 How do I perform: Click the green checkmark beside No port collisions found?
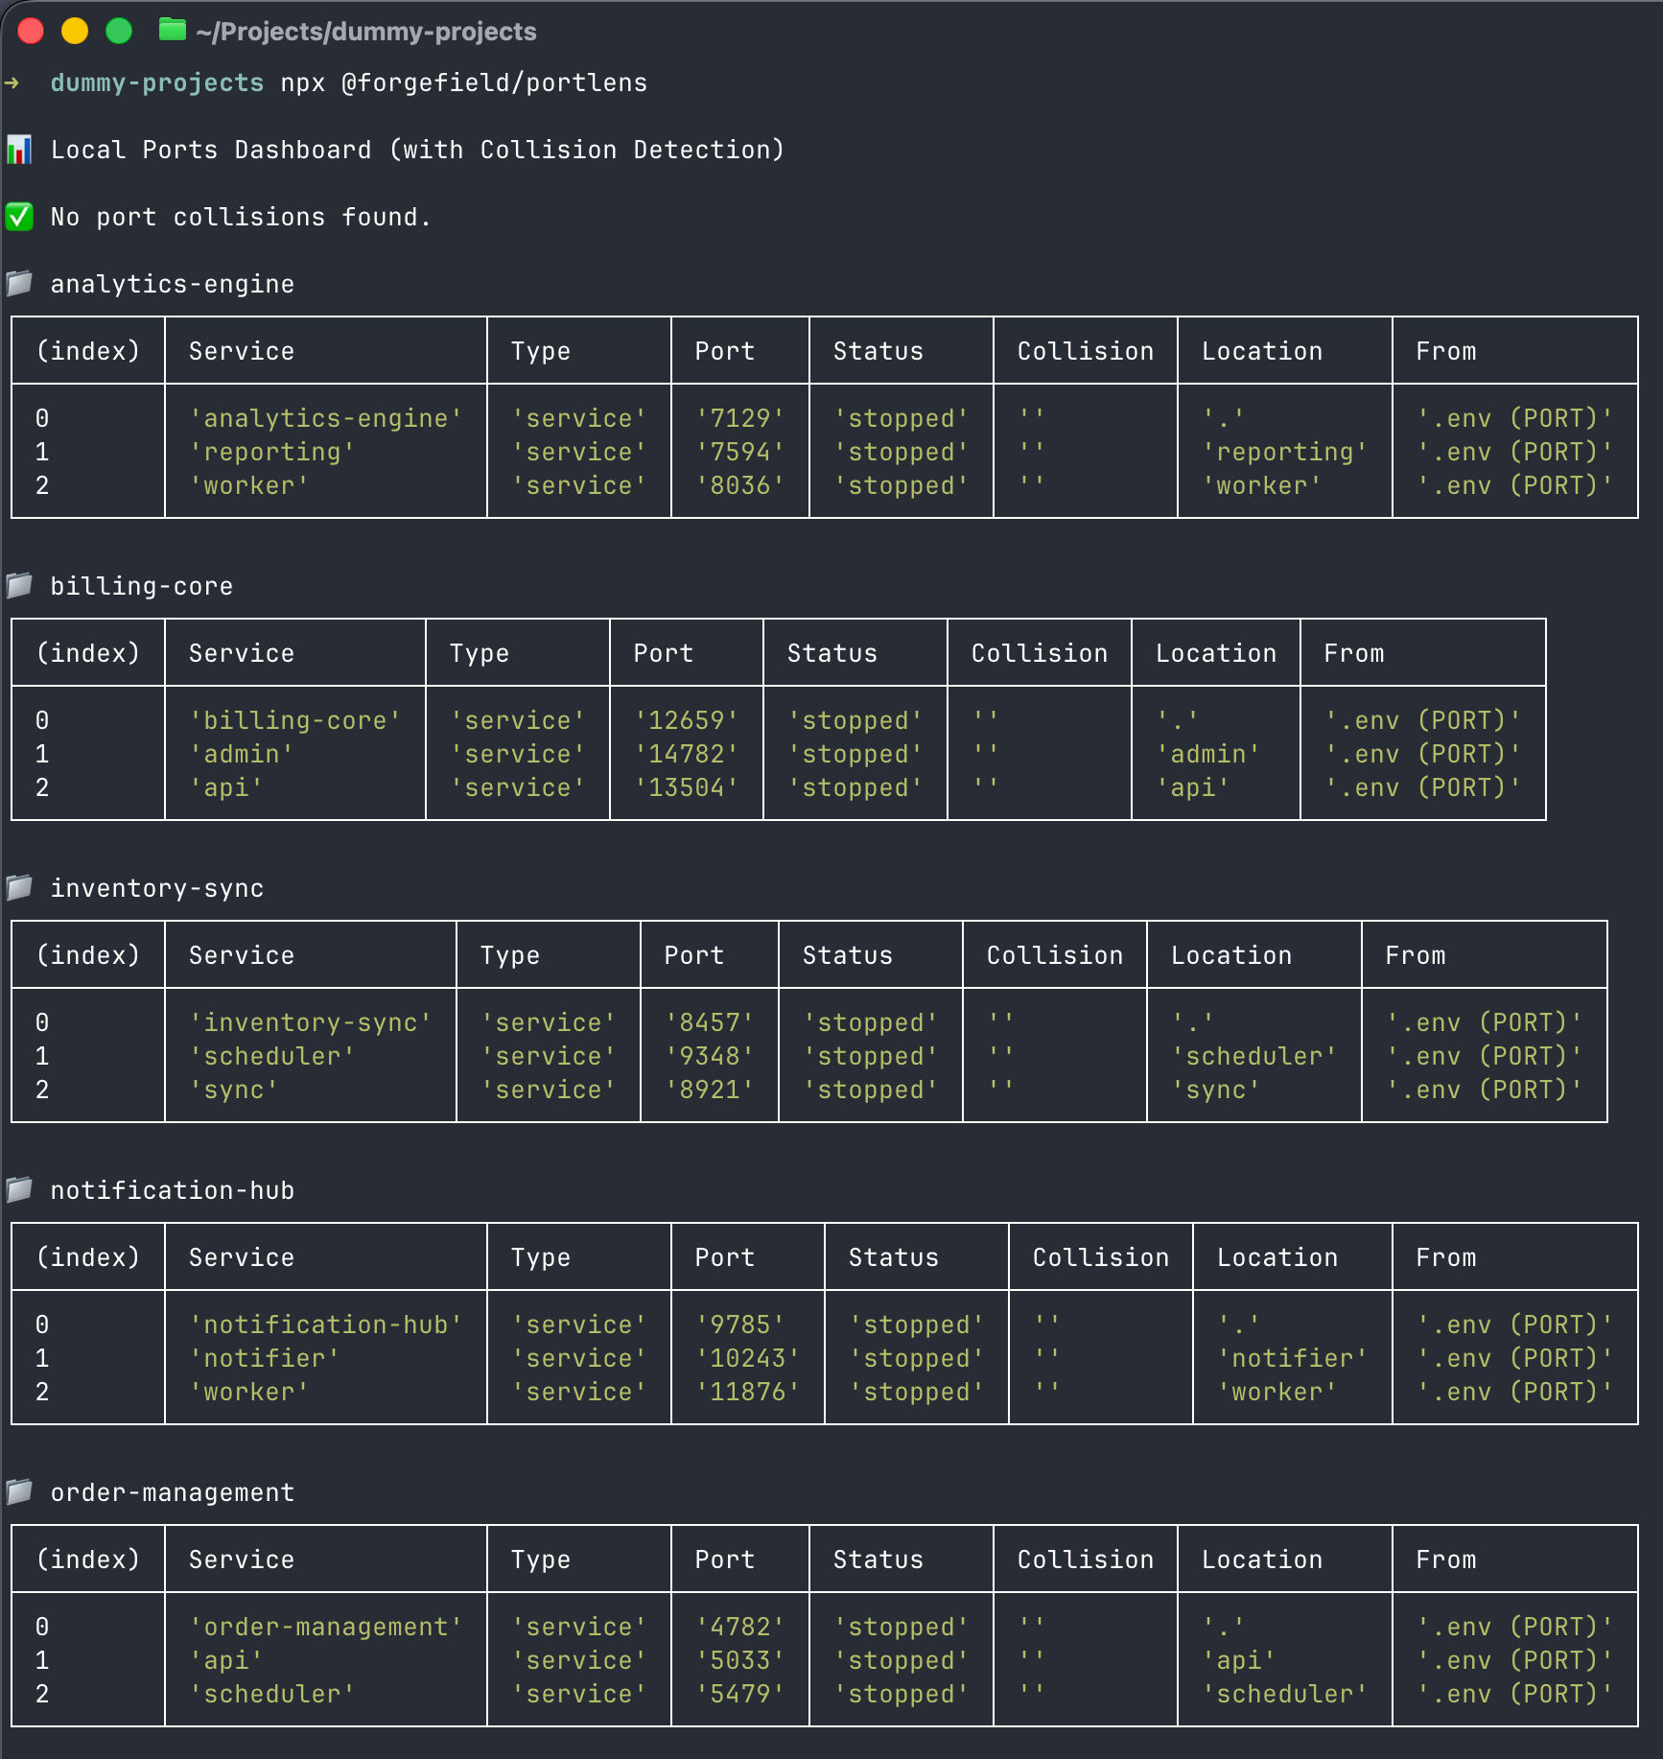pyautogui.click(x=20, y=216)
